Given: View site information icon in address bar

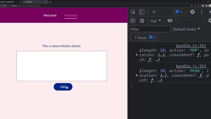Looking at the screenshot, I should click(x=9, y=6).
